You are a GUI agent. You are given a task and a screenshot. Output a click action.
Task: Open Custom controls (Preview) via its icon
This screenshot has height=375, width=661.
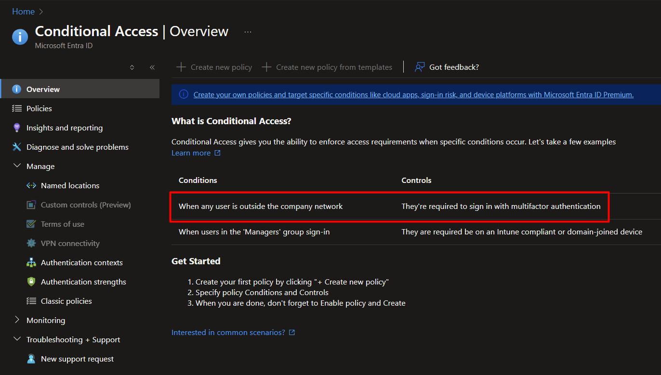pos(31,205)
